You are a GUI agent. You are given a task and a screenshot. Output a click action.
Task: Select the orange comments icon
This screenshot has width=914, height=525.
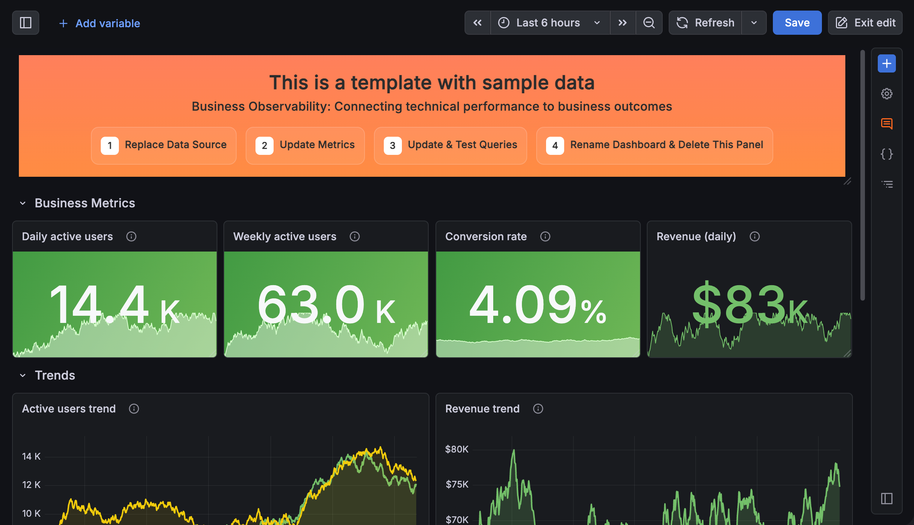(886, 124)
